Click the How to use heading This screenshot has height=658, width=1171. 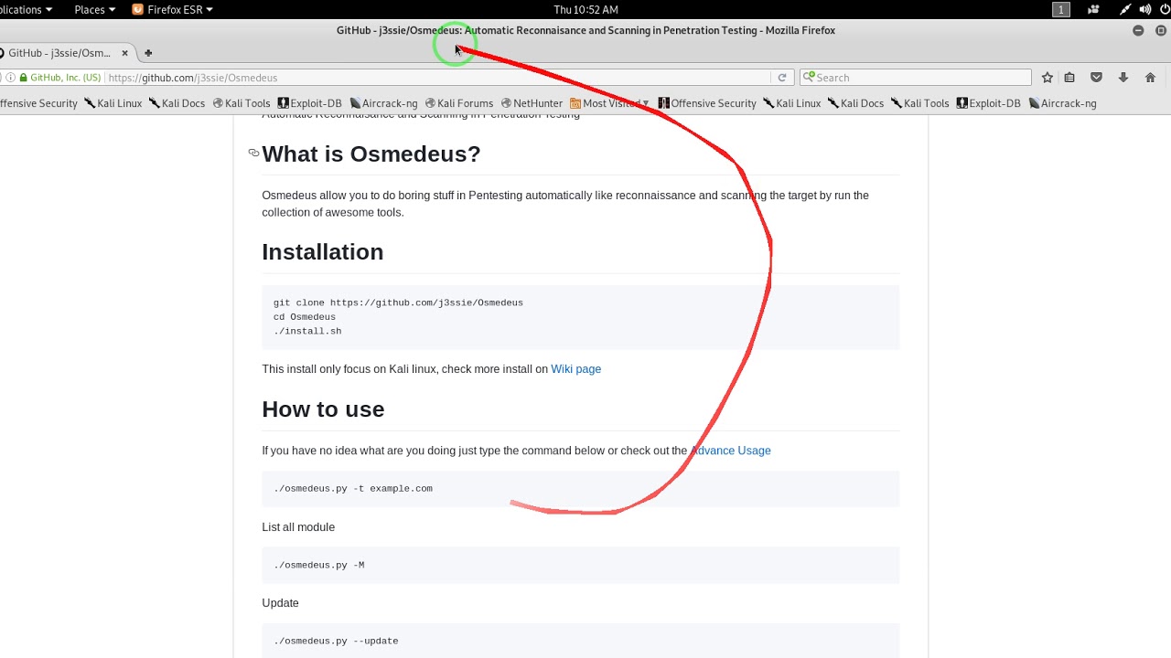323,409
